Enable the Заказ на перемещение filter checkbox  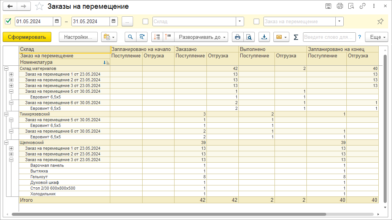click(x=256, y=21)
